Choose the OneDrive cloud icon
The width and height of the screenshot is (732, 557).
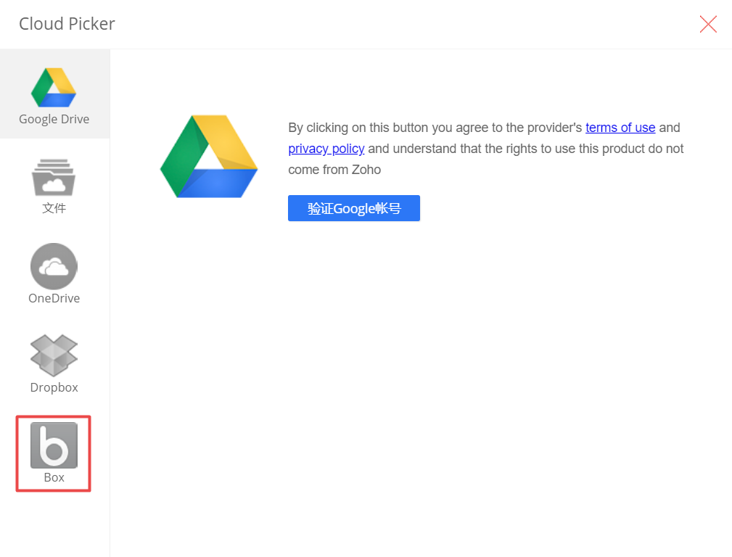point(54,266)
